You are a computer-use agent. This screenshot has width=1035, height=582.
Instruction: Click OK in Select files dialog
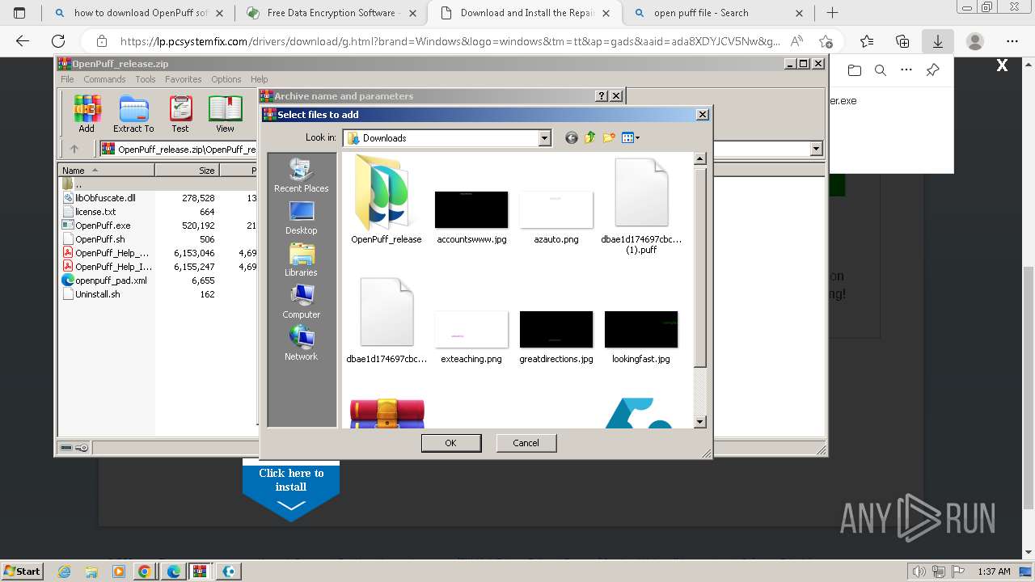(x=451, y=443)
